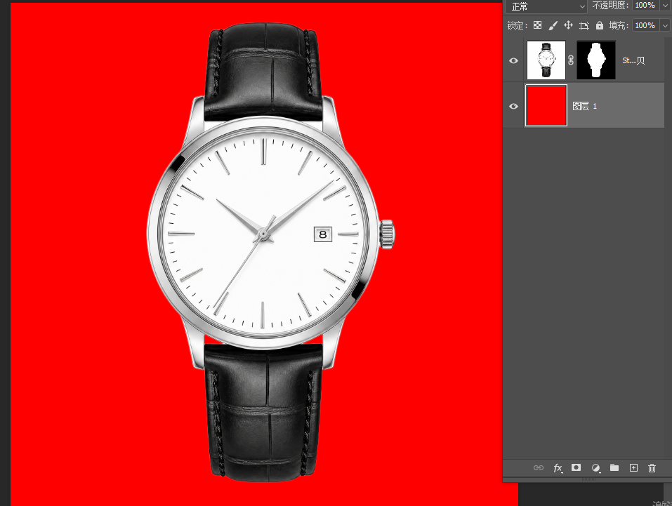Open the fx layer style menu
Image resolution: width=672 pixels, height=506 pixels.
point(558,468)
